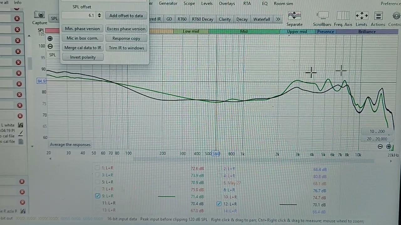This screenshot has height=225, width=401.
Task: Click the graph icon beside 'L white'
Action: coord(21,125)
